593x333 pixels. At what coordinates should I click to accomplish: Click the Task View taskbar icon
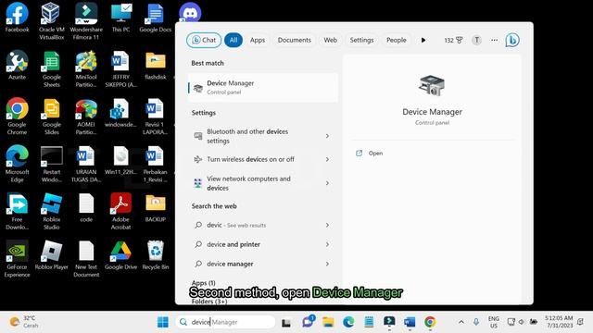pos(286,323)
